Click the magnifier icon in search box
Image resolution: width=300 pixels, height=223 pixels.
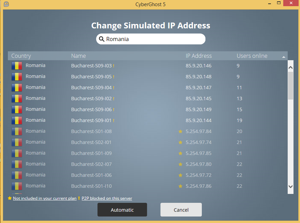102,39
